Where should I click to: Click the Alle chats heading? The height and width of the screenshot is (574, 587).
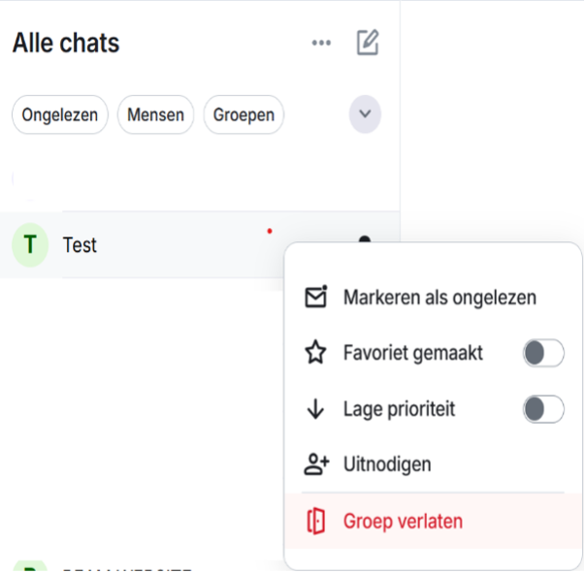point(66,43)
